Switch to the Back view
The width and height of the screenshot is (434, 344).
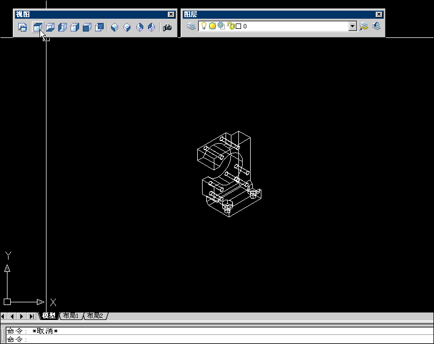point(99,27)
